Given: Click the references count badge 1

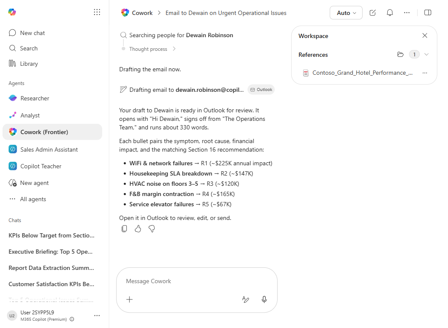Looking at the screenshot, I should click(x=414, y=54).
